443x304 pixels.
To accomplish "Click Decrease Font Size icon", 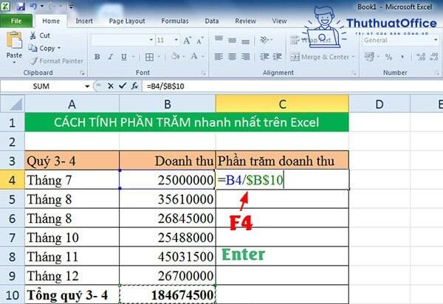I will pyautogui.click(x=200, y=41).
